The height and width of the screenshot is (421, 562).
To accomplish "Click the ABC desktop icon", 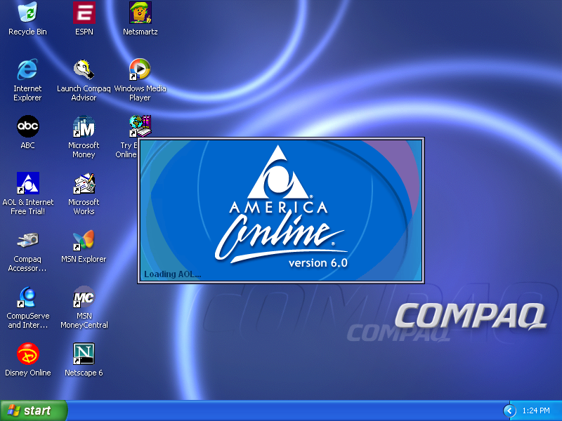I will coord(28,126).
